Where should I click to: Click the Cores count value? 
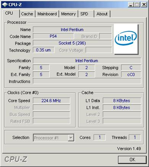pyautogui.click(x=100, y=137)
